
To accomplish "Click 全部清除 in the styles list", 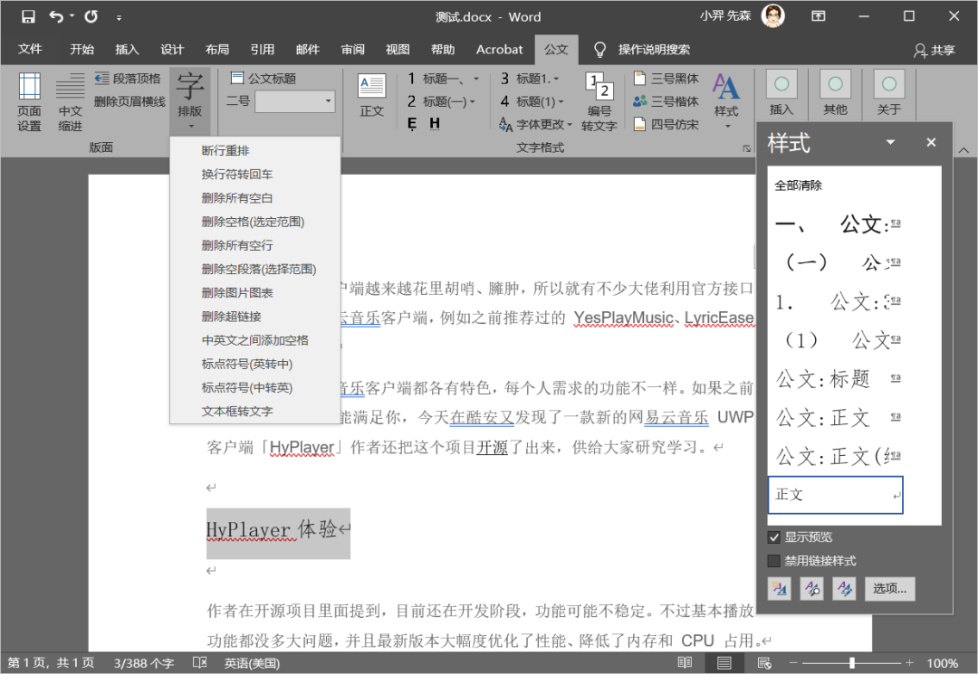I will (799, 185).
